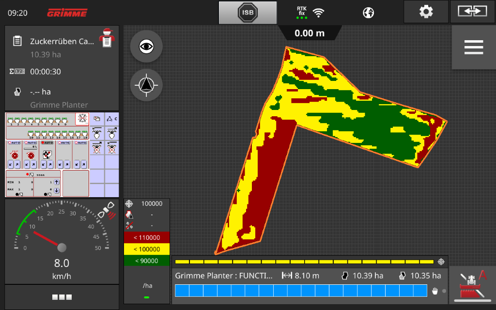Open the Grimme Planter function details bar

click(x=224, y=276)
